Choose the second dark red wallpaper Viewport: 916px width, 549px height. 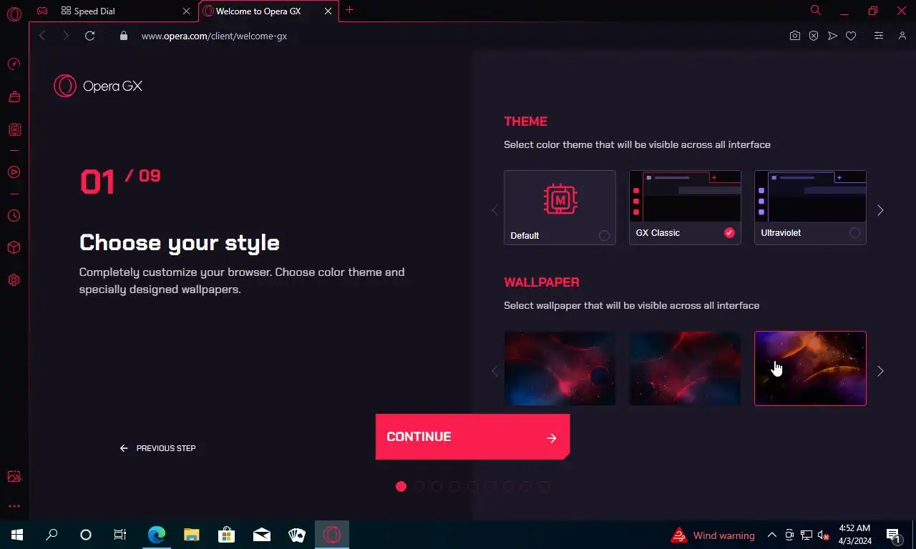pos(685,368)
